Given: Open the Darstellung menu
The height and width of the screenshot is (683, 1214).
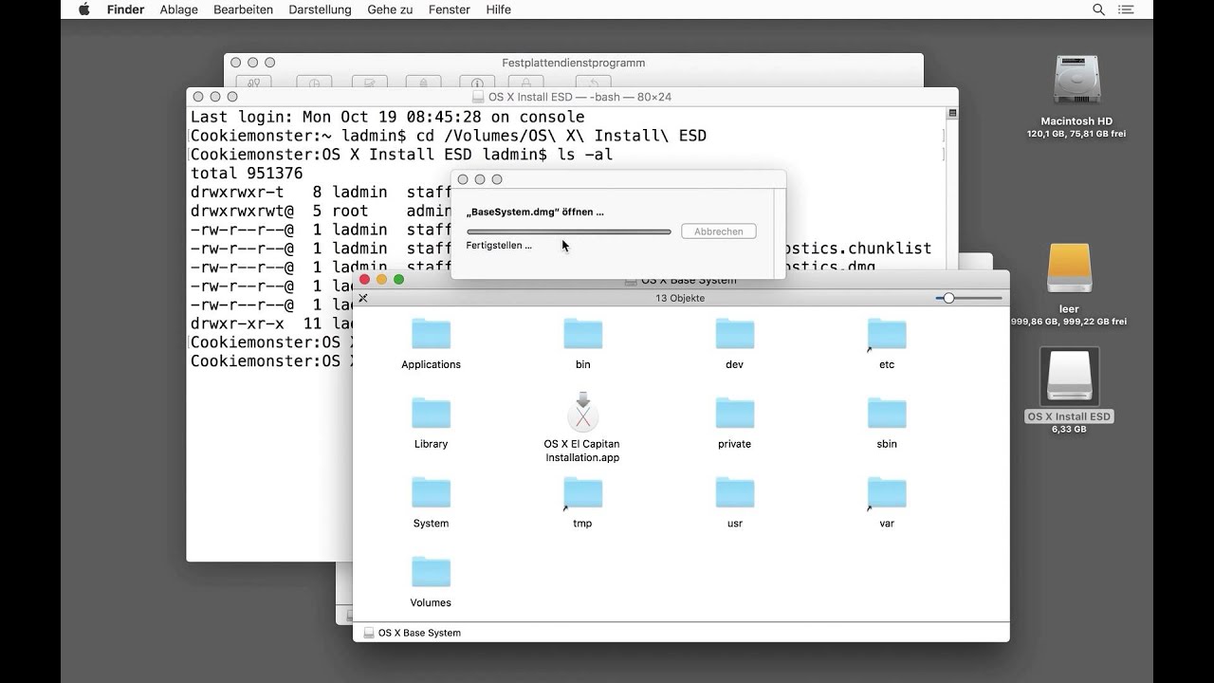Looking at the screenshot, I should pyautogui.click(x=320, y=9).
